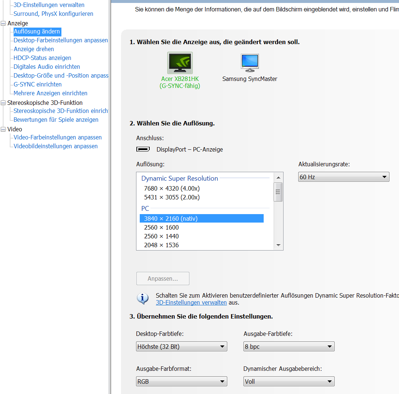Screen dimensions: 399x394
Task: Open Surround, PhysX konfigurieren
Action: click(53, 14)
